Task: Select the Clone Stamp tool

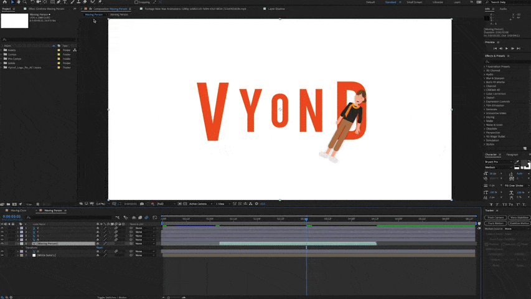Action: 78,2
